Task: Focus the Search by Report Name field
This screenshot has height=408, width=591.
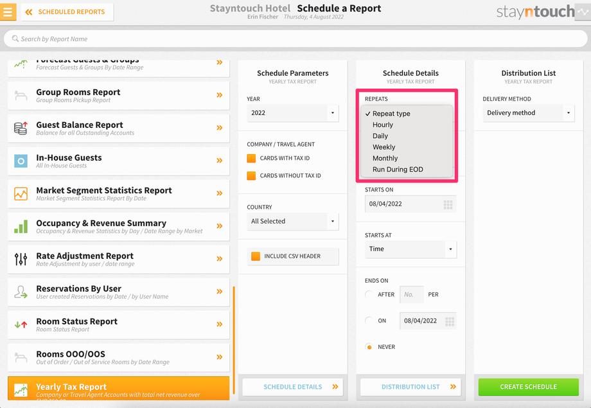Action: tap(295, 39)
